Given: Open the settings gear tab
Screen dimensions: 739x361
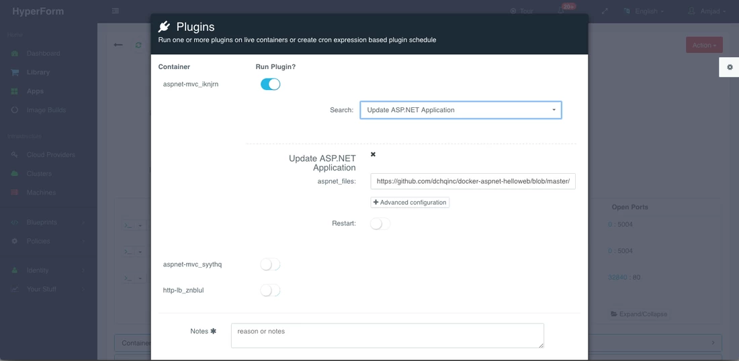Looking at the screenshot, I should coord(730,67).
